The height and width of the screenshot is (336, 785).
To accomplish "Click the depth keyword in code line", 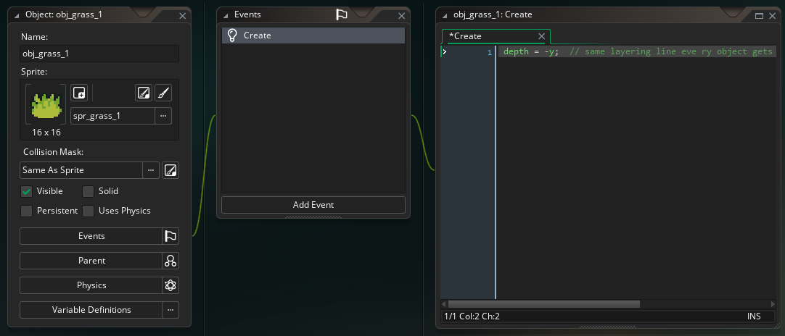I will tap(516, 51).
